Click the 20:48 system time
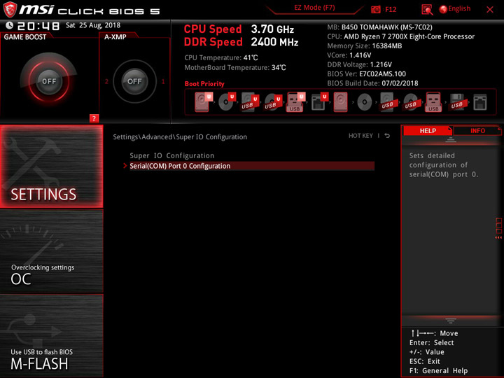The height and width of the screenshot is (378, 504). [38, 26]
